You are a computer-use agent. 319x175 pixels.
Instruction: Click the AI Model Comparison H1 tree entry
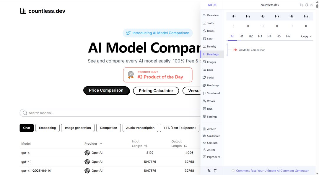pos(249,50)
